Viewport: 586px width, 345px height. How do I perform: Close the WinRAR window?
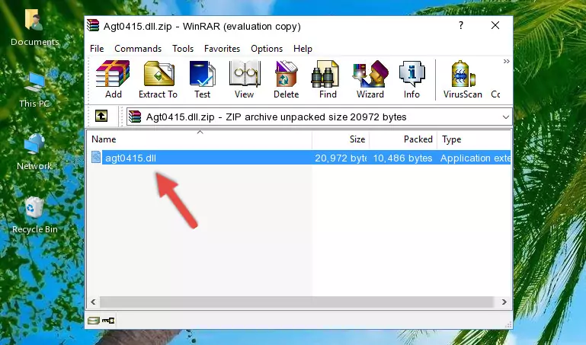pos(495,25)
